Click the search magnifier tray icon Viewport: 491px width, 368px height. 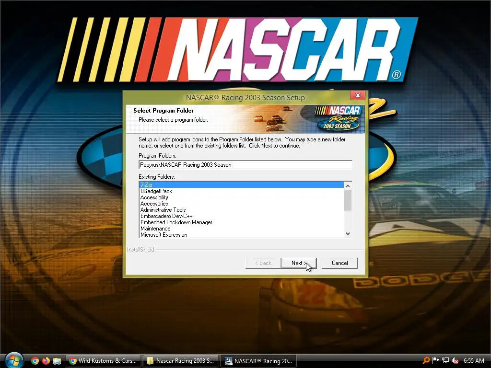pyautogui.click(x=426, y=360)
